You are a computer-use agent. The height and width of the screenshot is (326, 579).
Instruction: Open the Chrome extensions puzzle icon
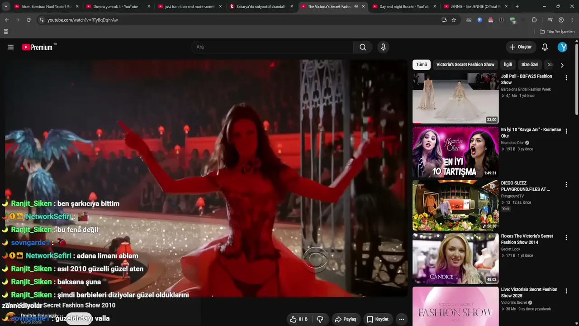[x=534, y=20]
